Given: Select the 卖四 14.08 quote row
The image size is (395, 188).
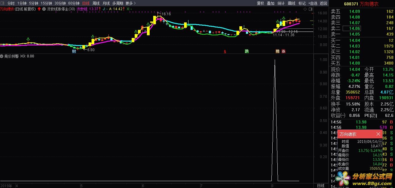Looking at the screenshot, I should (x=362, y=17).
